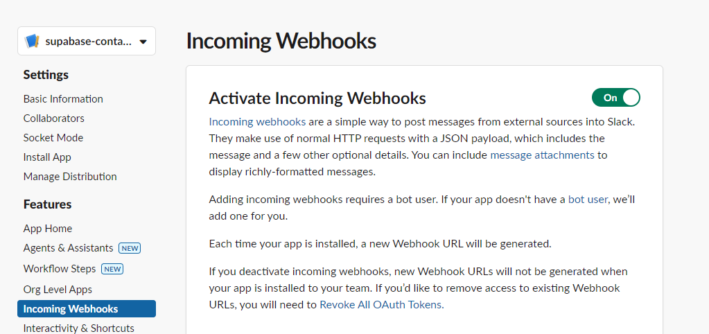This screenshot has width=709, height=334.
Task: Select Workflow Steps in sidebar
Action: pos(60,269)
